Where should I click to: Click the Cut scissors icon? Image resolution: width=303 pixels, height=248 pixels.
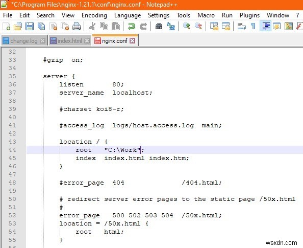coord(92,26)
